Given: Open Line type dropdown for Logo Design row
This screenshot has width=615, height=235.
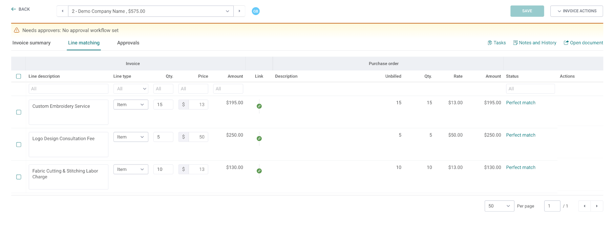Looking at the screenshot, I should [131, 137].
